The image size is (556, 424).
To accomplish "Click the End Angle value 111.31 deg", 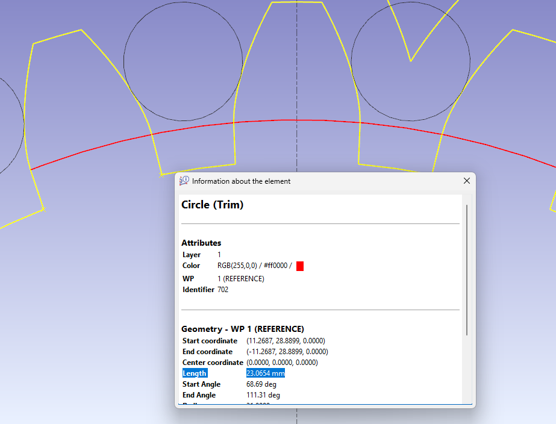I will pos(263,395).
